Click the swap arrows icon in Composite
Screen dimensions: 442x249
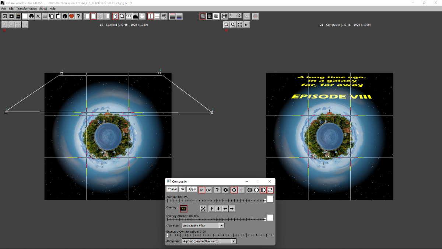(x=270, y=190)
